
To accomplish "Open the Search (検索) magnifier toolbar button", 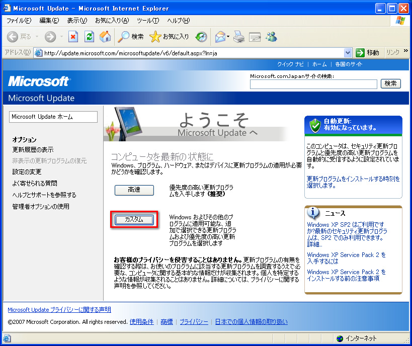I will click(x=131, y=37).
